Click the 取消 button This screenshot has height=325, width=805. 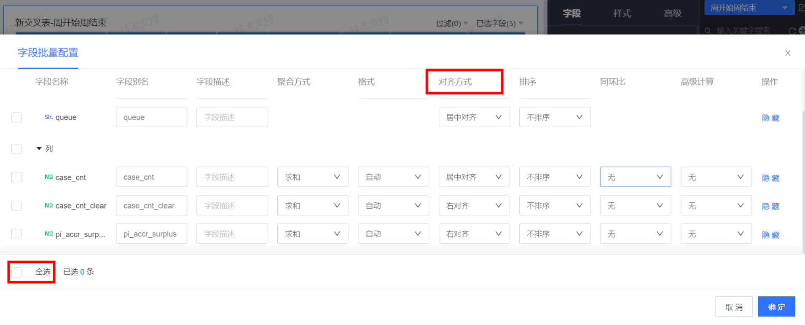coord(734,307)
